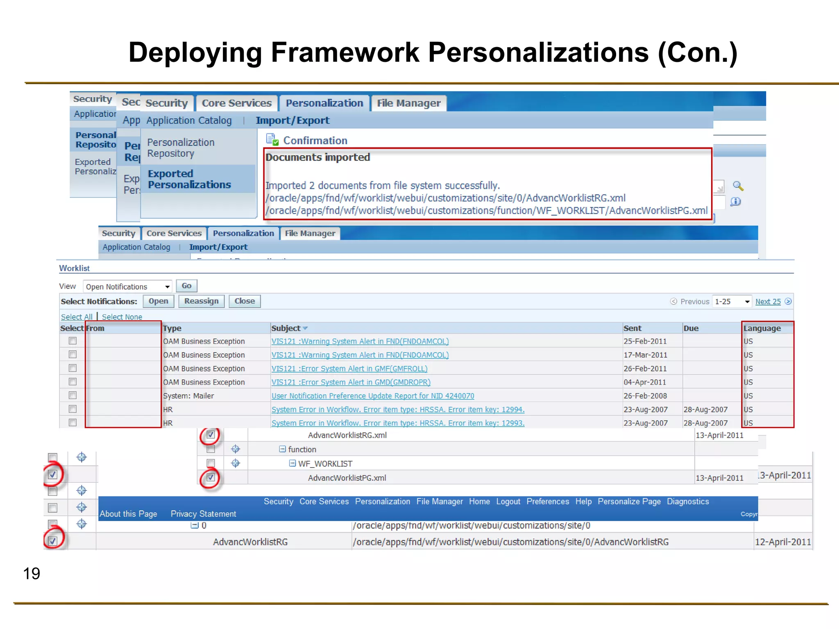The width and height of the screenshot is (839, 629).
Task: Select checkbox for item key 12994 row
Action: [73, 409]
